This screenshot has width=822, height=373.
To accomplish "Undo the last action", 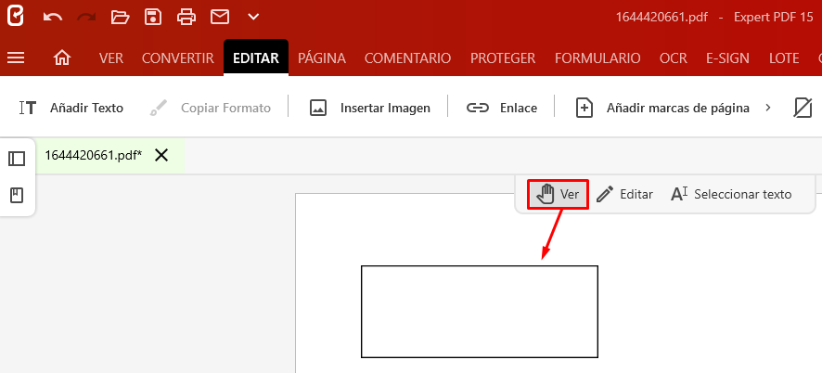I will 53,18.
